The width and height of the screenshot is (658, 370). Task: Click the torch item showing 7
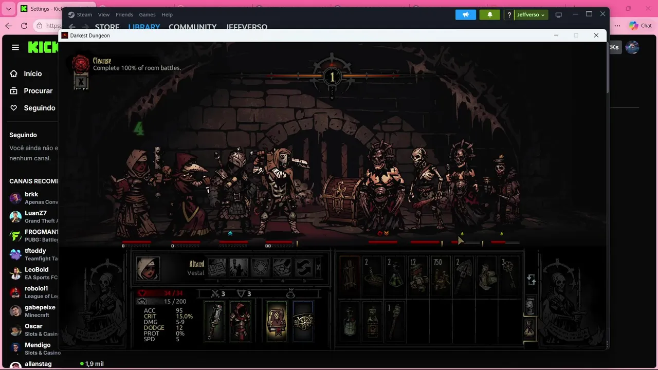coord(395,322)
